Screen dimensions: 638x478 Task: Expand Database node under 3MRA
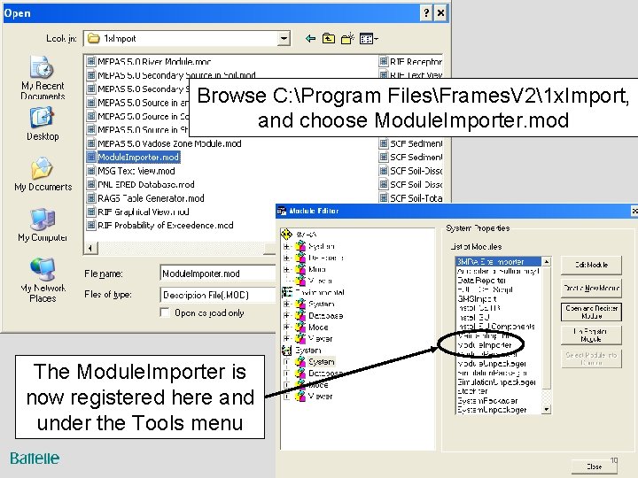pos(286,258)
